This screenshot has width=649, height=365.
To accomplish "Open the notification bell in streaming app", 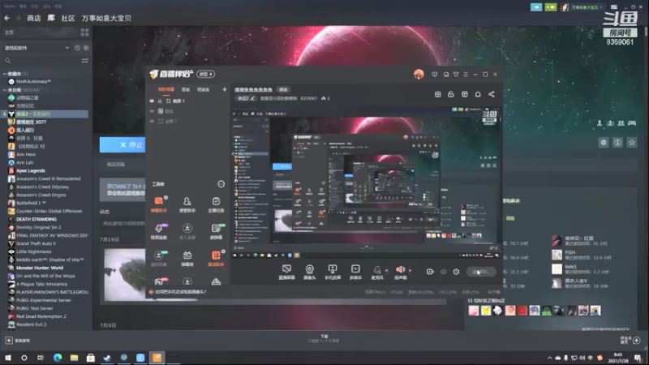I will tap(478, 94).
